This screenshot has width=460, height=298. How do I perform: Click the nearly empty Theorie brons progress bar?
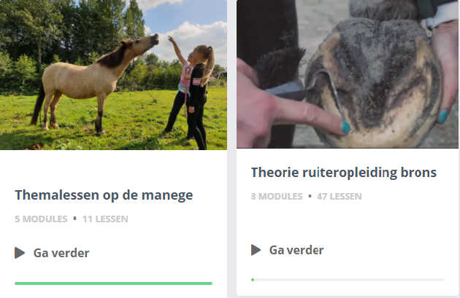tap(348, 280)
